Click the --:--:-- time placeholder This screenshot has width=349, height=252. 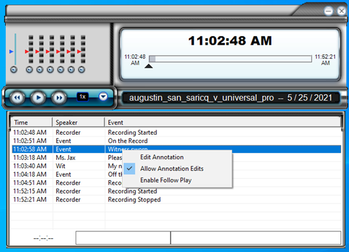(x=43, y=238)
